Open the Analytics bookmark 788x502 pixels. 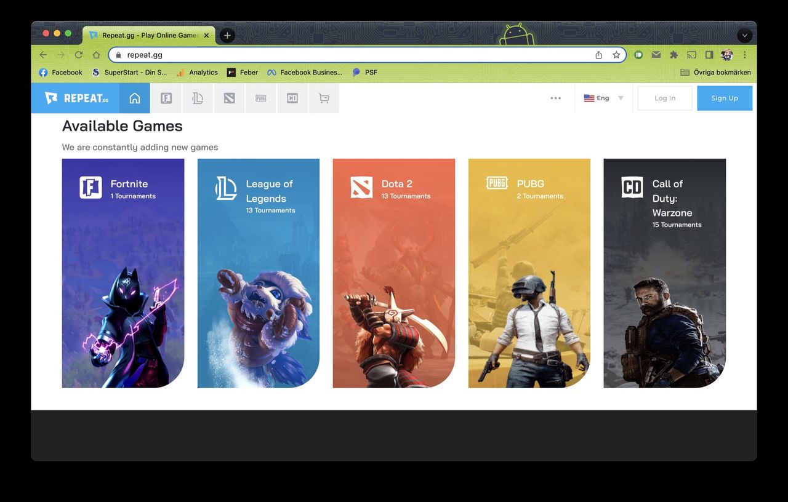[x=197, y=73]
